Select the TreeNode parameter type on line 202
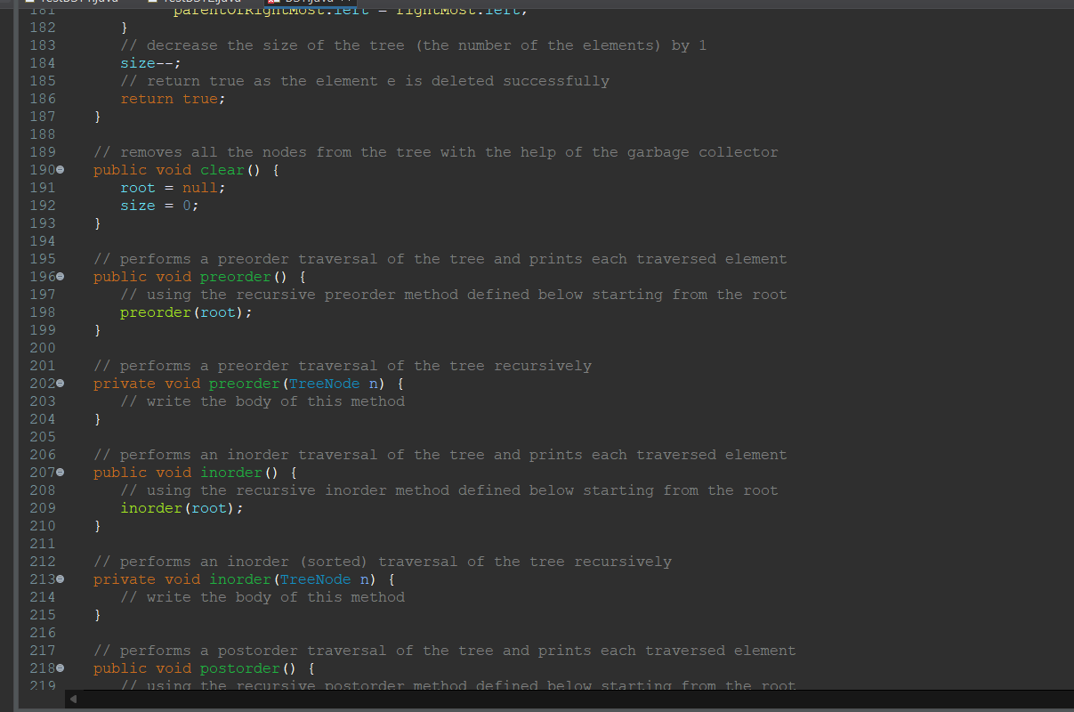The width and height of the screenshot is (1074, 712). (x=324, y=383)
